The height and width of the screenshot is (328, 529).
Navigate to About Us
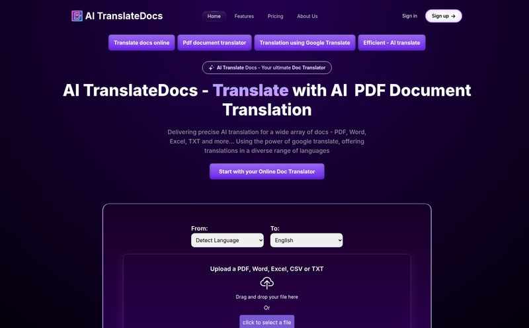[x=307, y=16]
